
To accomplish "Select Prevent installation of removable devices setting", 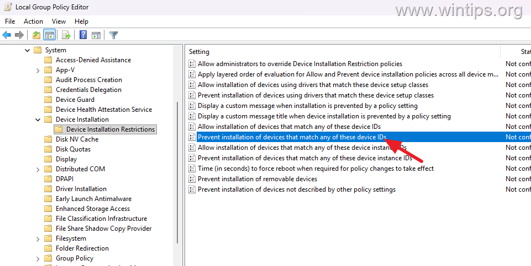I will [257, 179].
